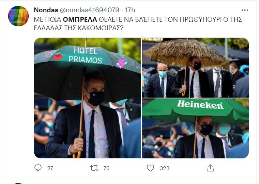Enlarge the green Heineken umbrella photo
Screen dimensions: 259x184
tap(195, 128)
